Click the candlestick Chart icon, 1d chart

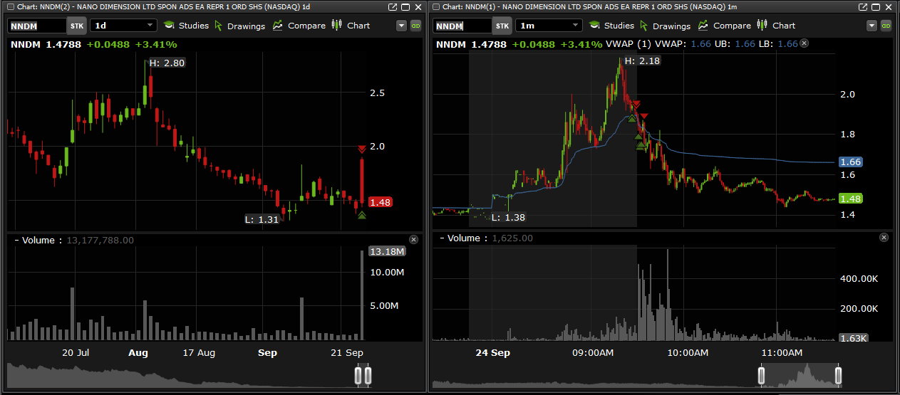tap(337, 25)
